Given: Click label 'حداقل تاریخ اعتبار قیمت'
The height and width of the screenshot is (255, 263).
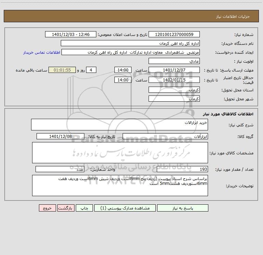Looking at the screenshot, I should click(x=238, y=80).
